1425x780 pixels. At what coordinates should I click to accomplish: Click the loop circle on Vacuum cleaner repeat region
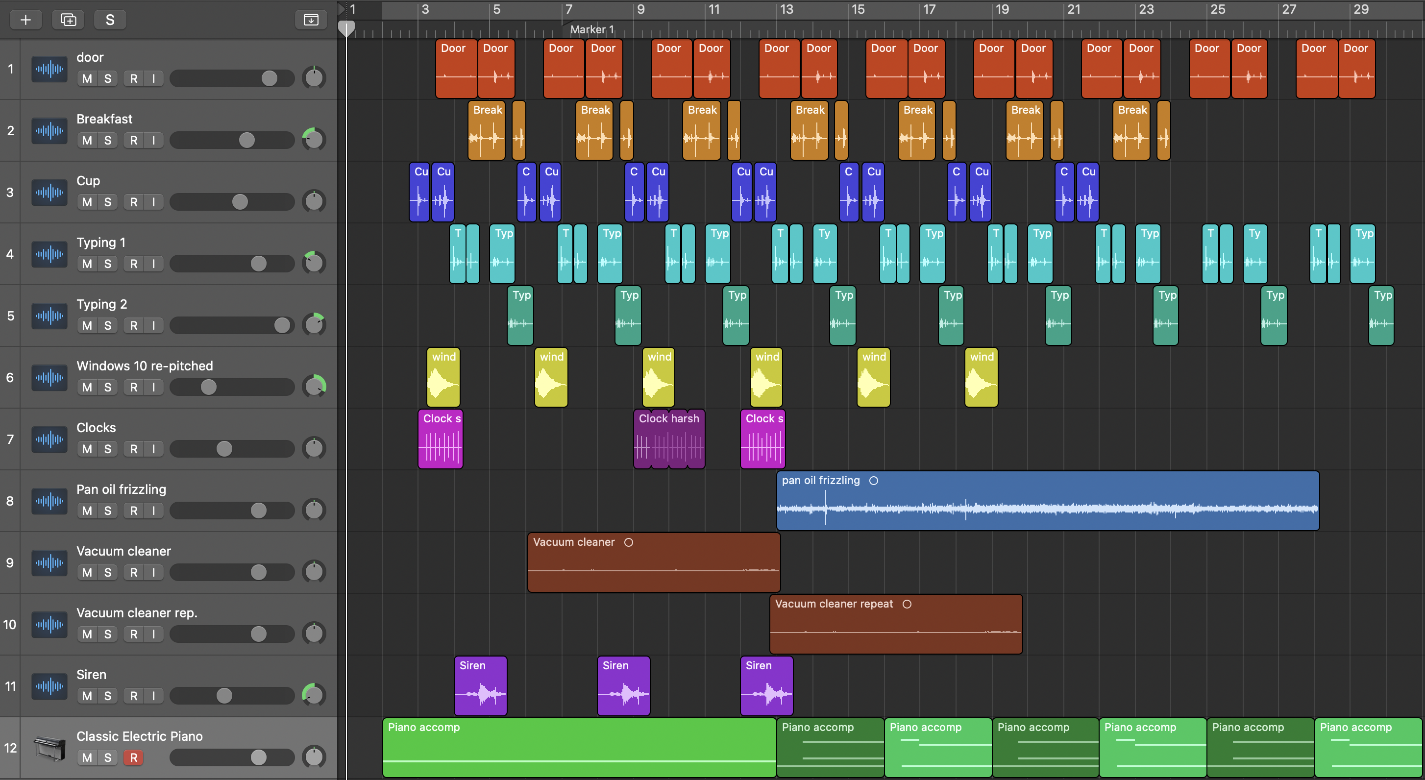click(907, 604)
